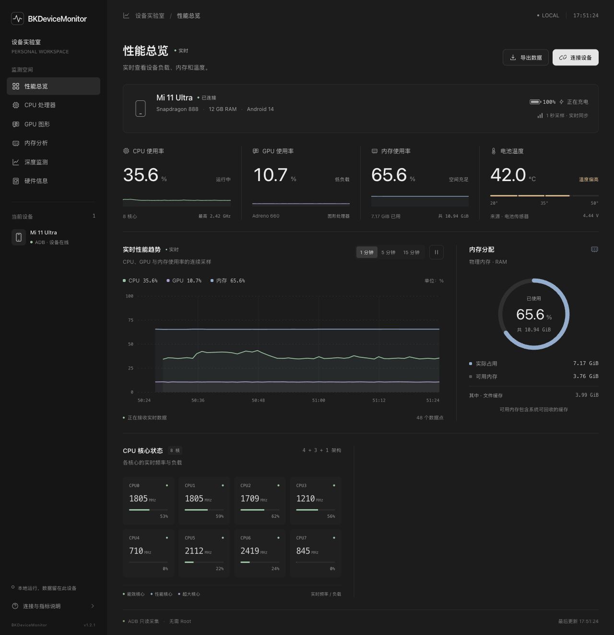Screen dimensions: 614x635
Task: Open CPU 处理器 page
Action: [53, 105]
